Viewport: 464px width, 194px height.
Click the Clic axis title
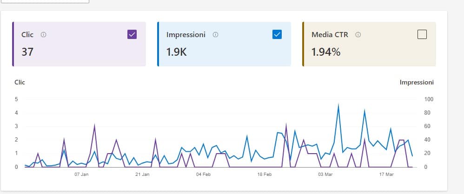point(20,83)
